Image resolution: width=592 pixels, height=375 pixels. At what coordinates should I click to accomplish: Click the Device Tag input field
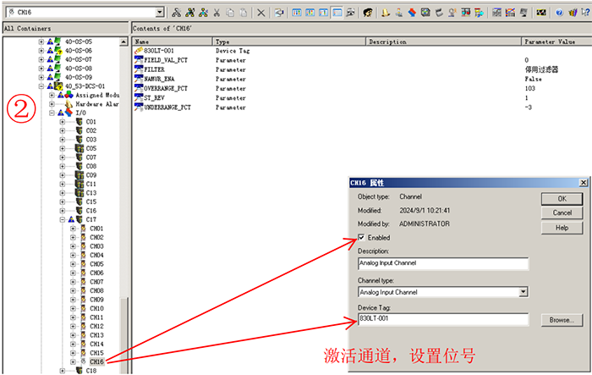[443, 319]
